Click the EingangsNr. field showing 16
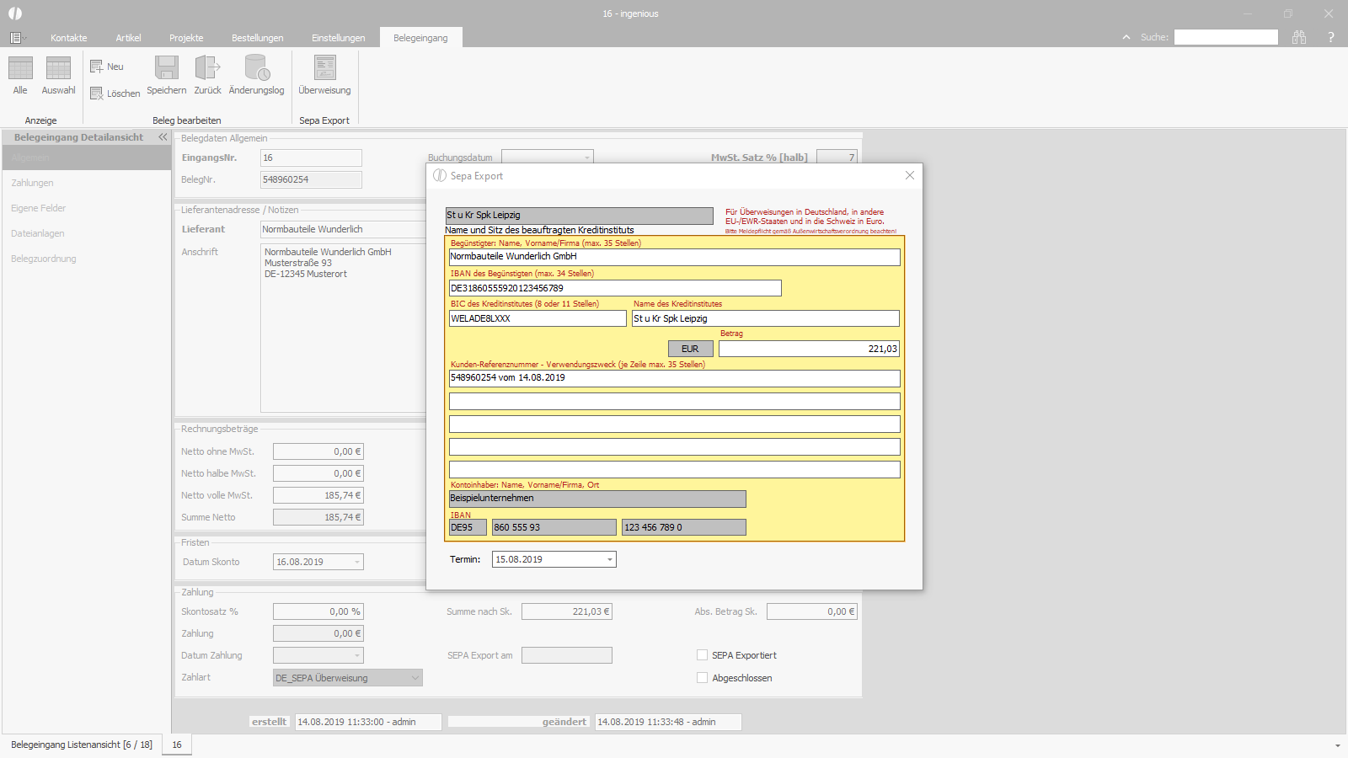Viewport: 1348px width, 758px height. (x=311, y=157)
